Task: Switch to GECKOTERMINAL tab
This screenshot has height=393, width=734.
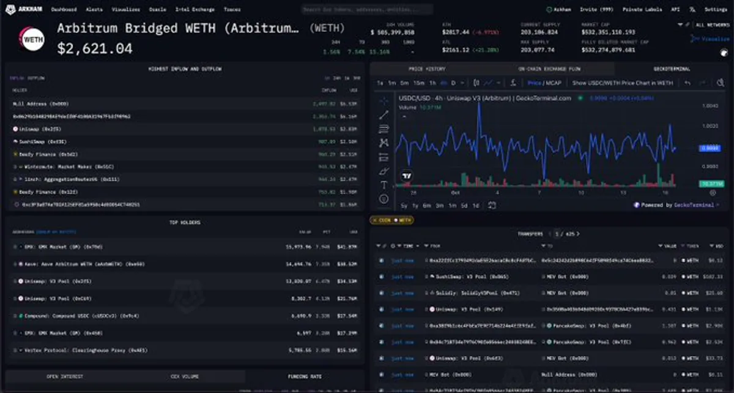Action: [x=672, y=69]
